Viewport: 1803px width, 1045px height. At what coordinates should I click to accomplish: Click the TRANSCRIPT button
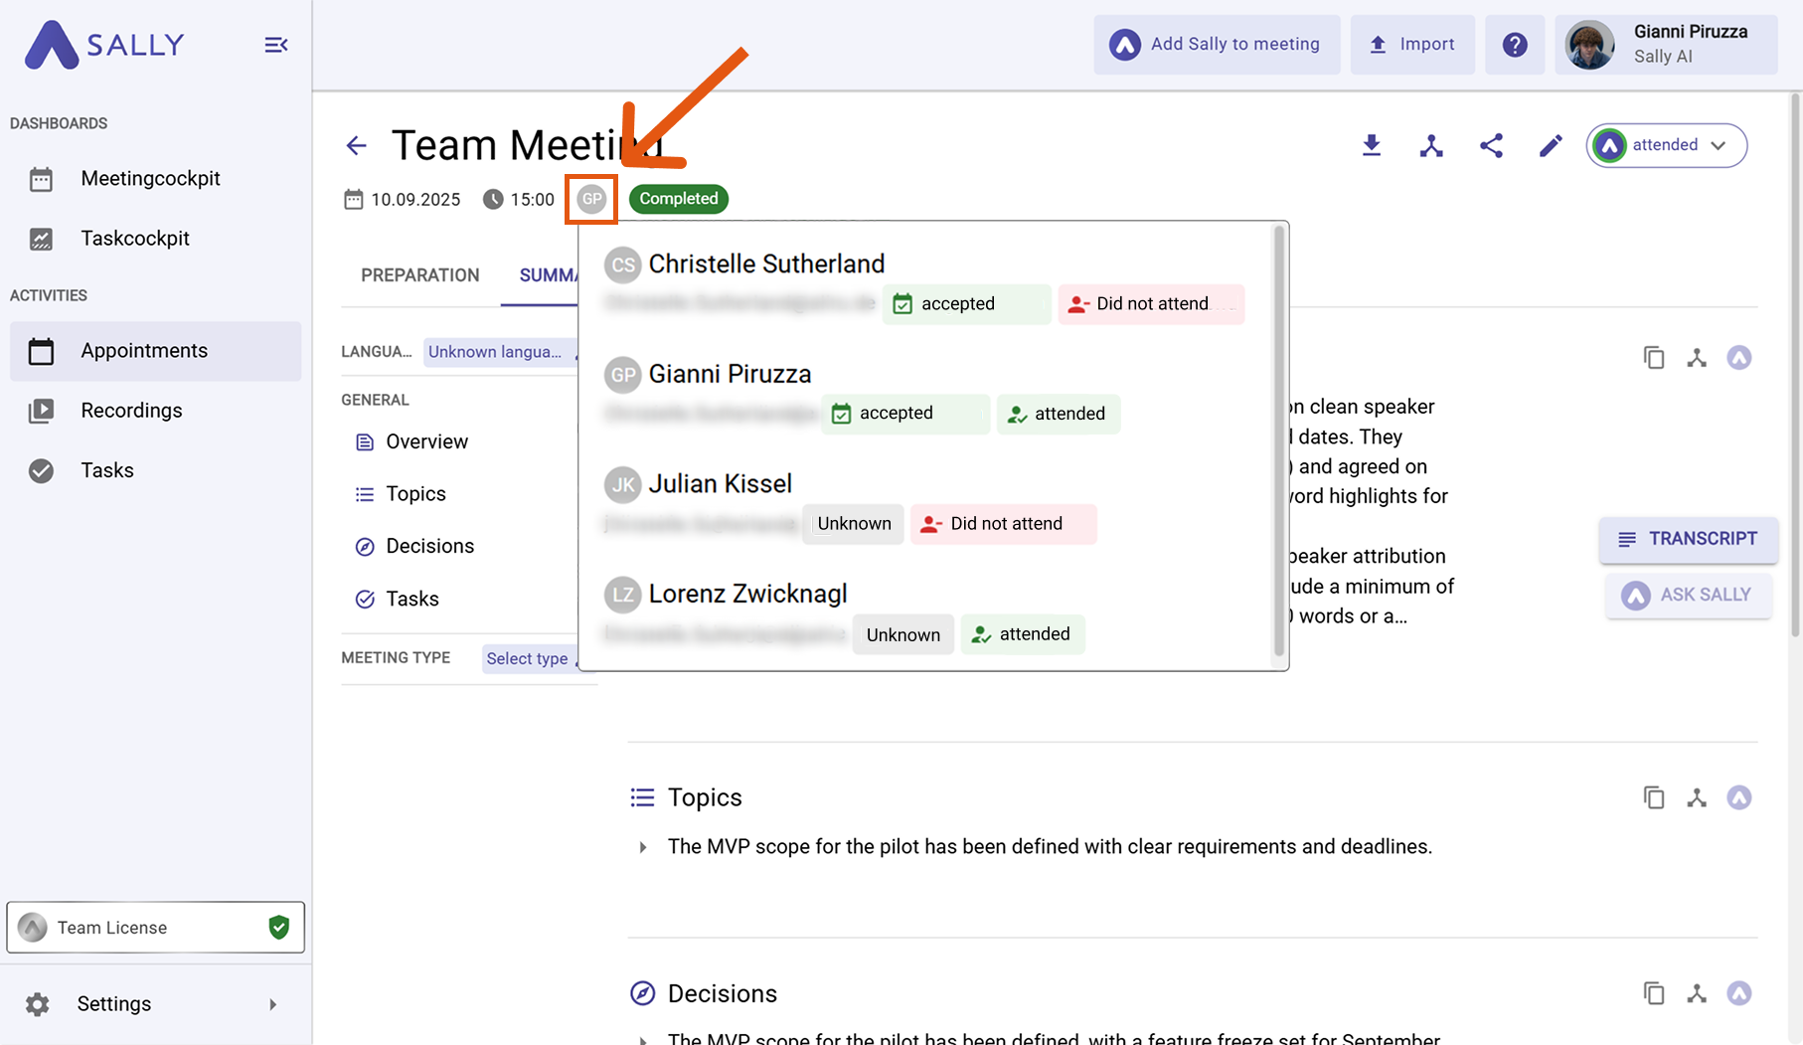coord(1688,539)
